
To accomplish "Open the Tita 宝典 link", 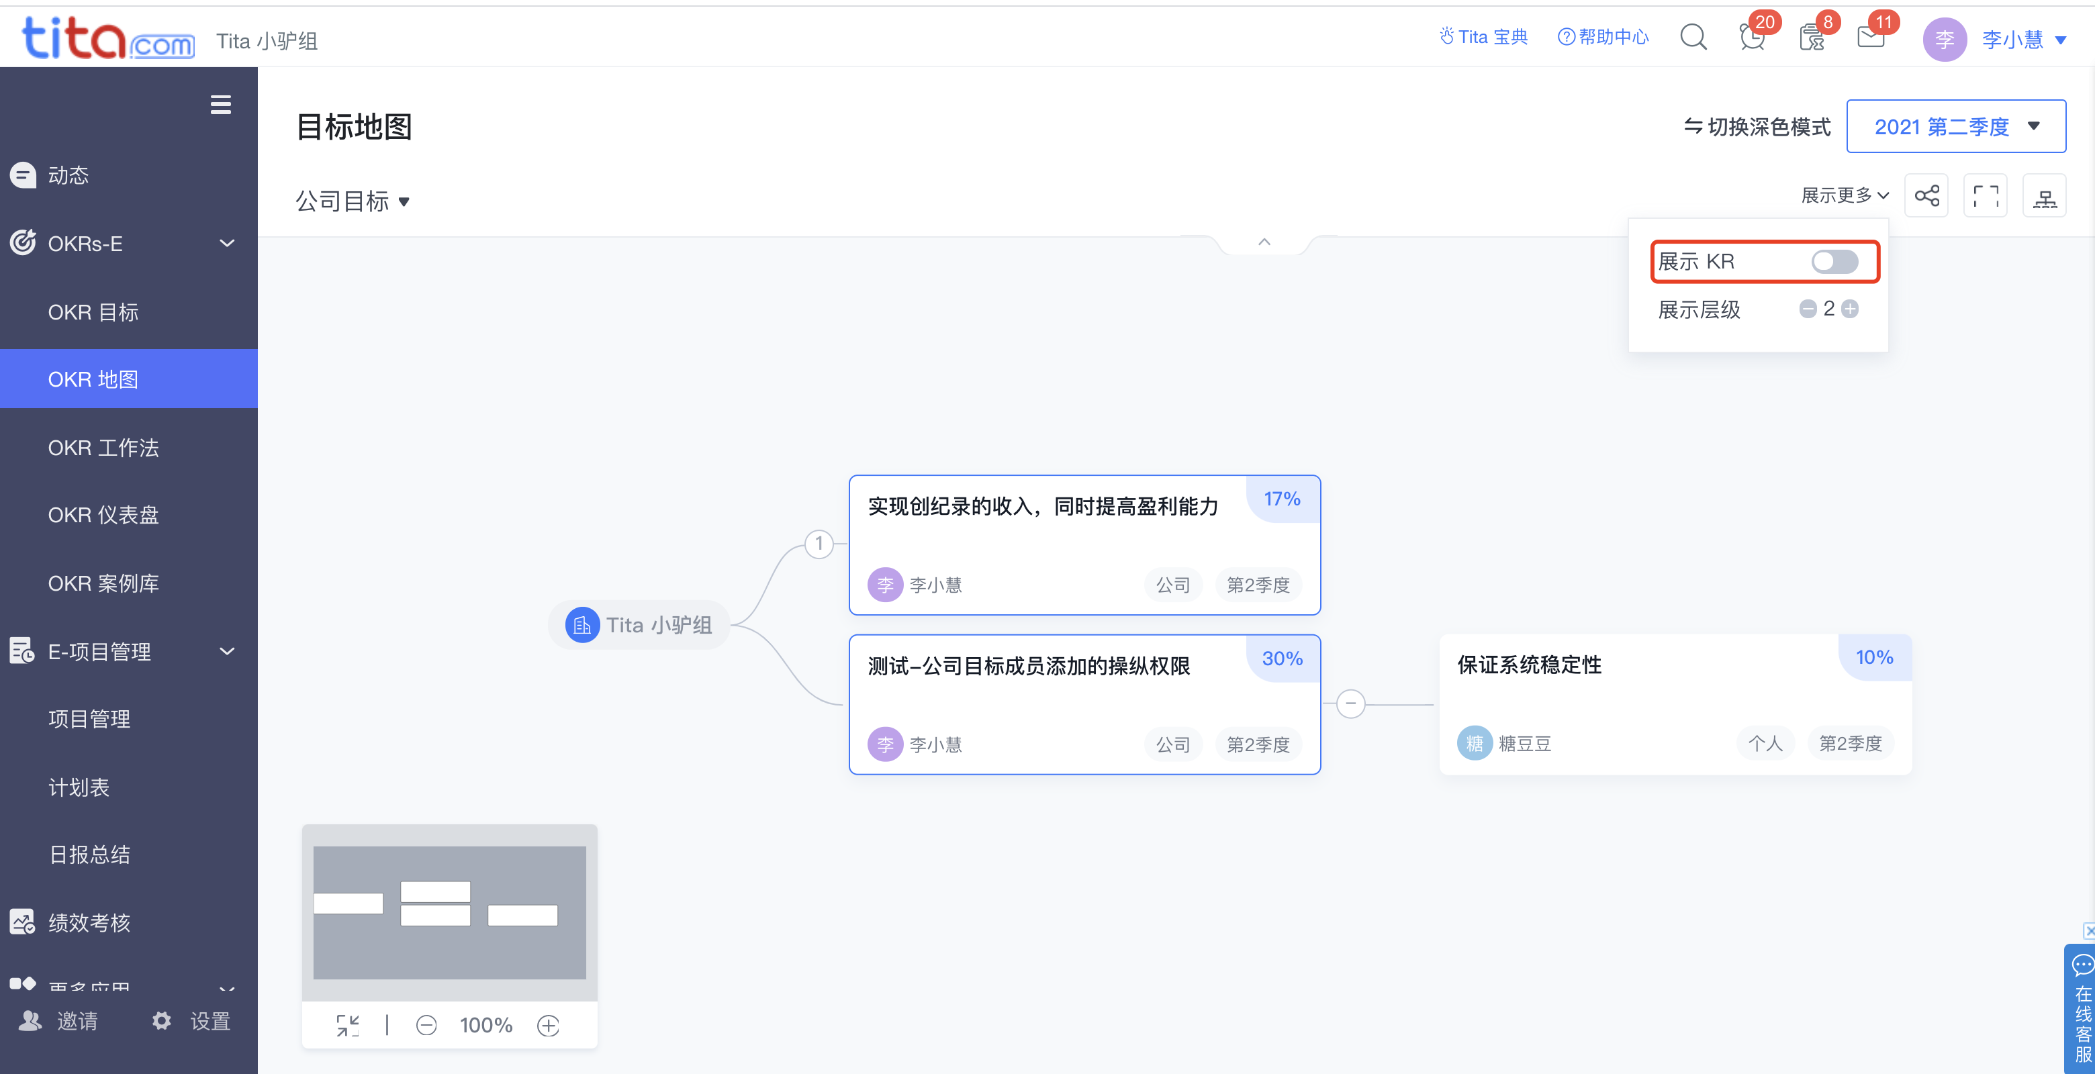I will [1483, 37].
